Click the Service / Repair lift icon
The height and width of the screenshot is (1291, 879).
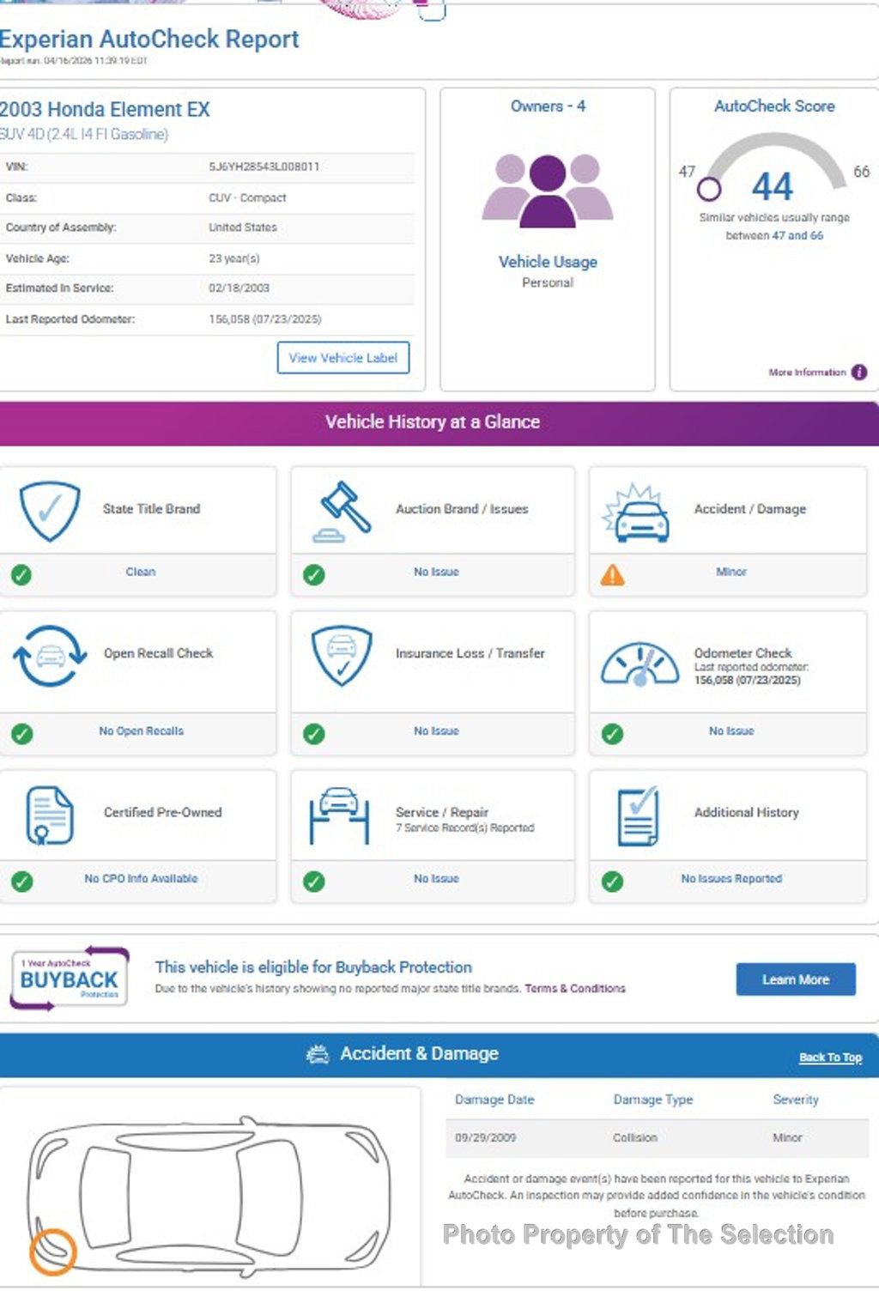(339, 815)
